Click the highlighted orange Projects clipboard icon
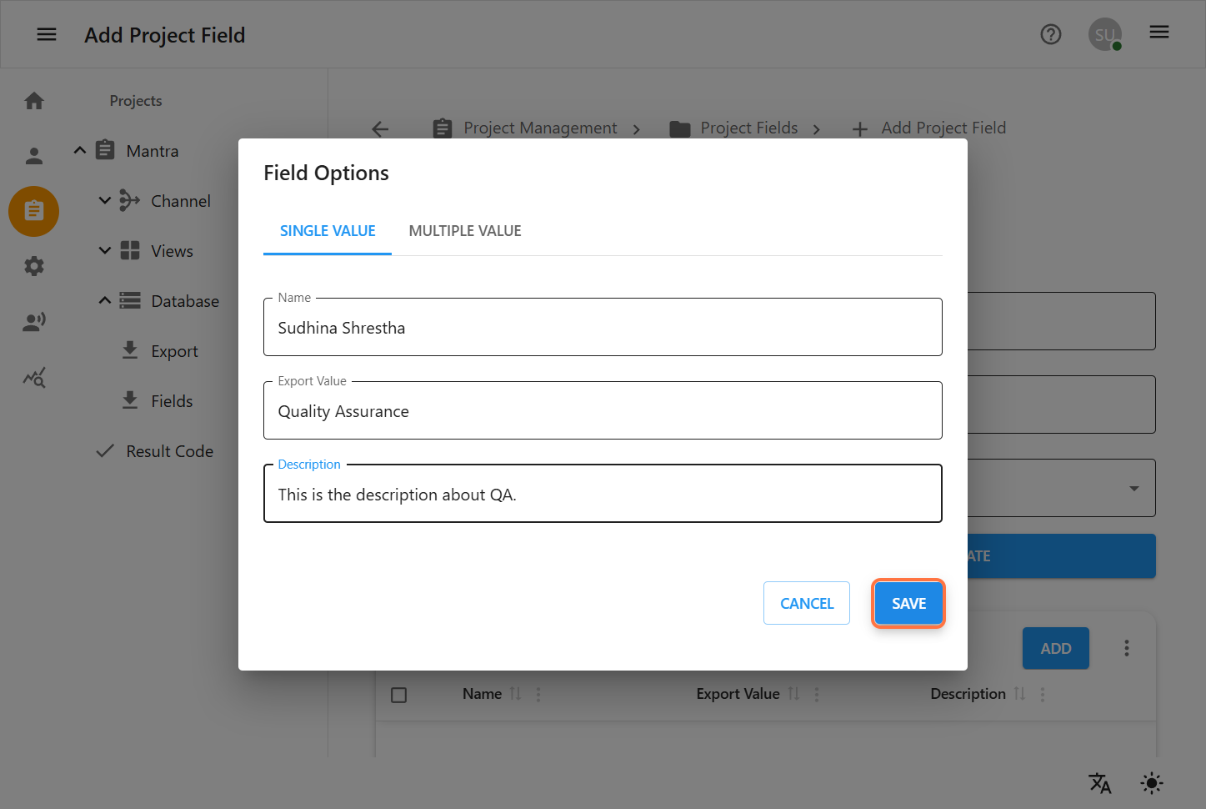The image size is (1206, 809). point(33,211)
